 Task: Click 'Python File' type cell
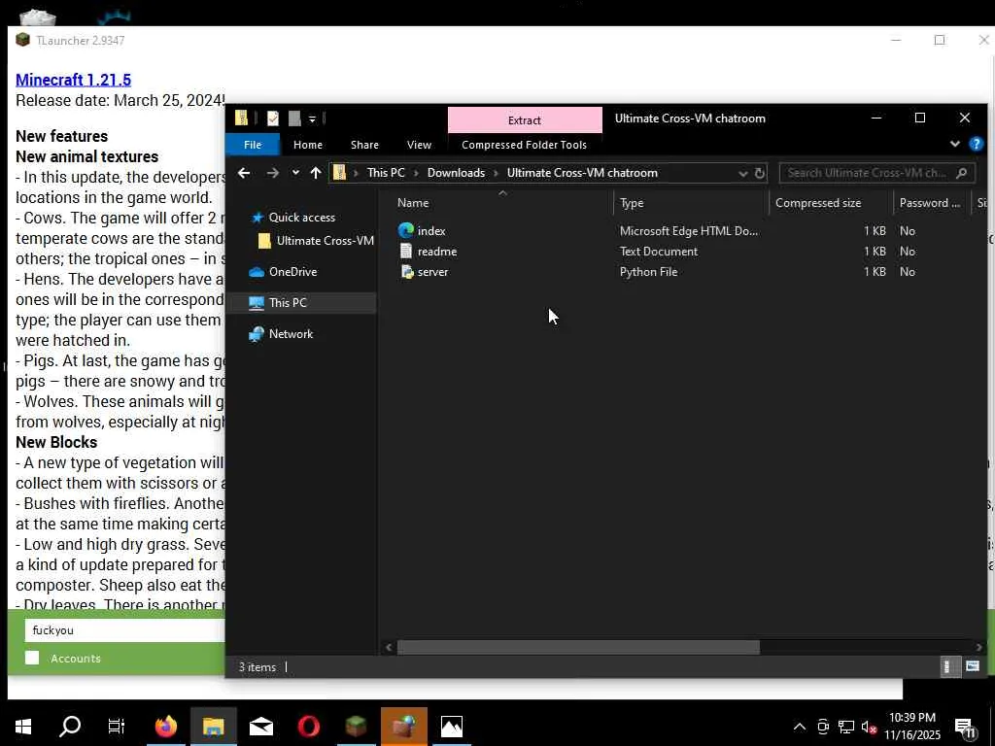click(648, 272)
